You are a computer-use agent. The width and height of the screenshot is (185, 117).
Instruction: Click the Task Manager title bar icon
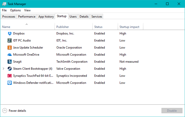point(4,4)
